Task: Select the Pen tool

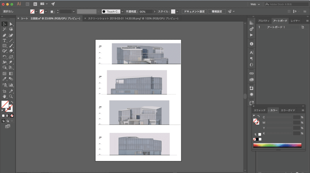Action: (4, 35)
